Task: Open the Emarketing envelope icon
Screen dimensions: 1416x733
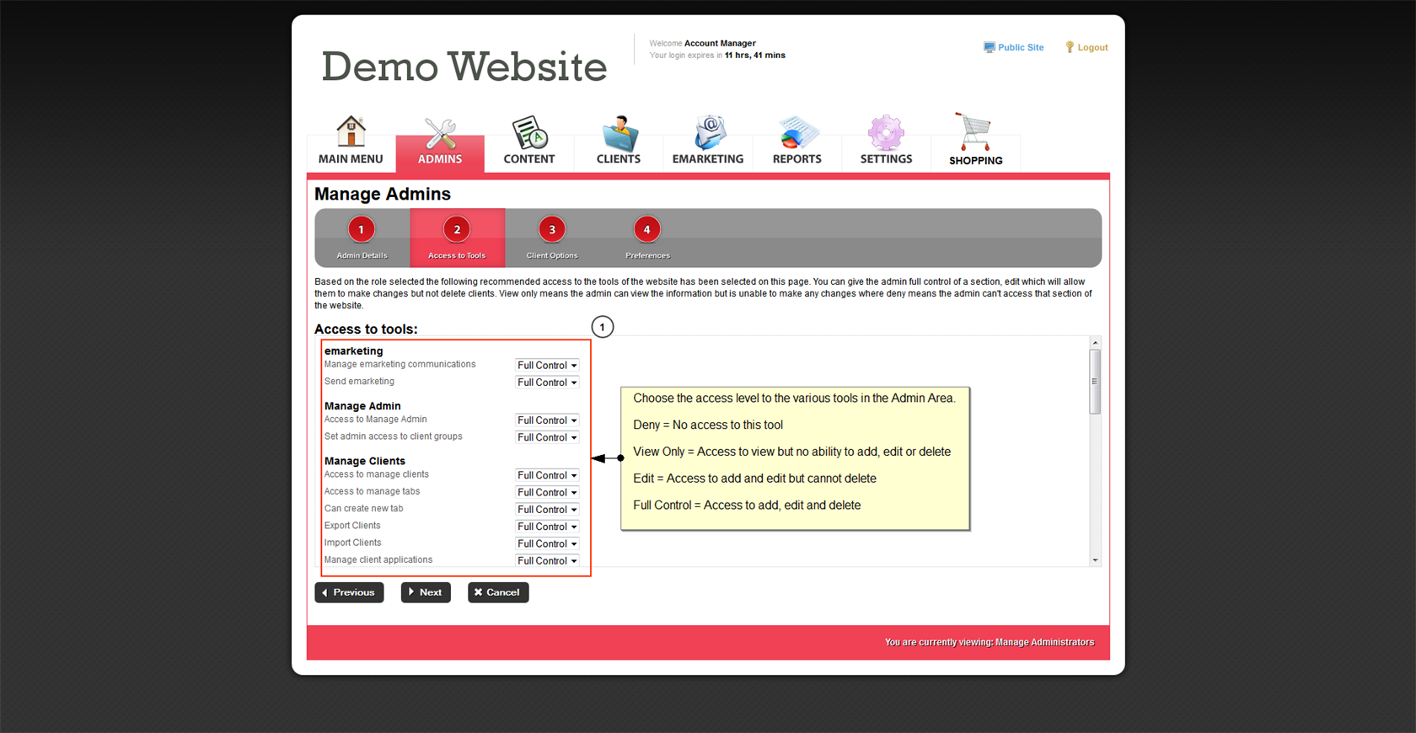Action: point(708,133)
